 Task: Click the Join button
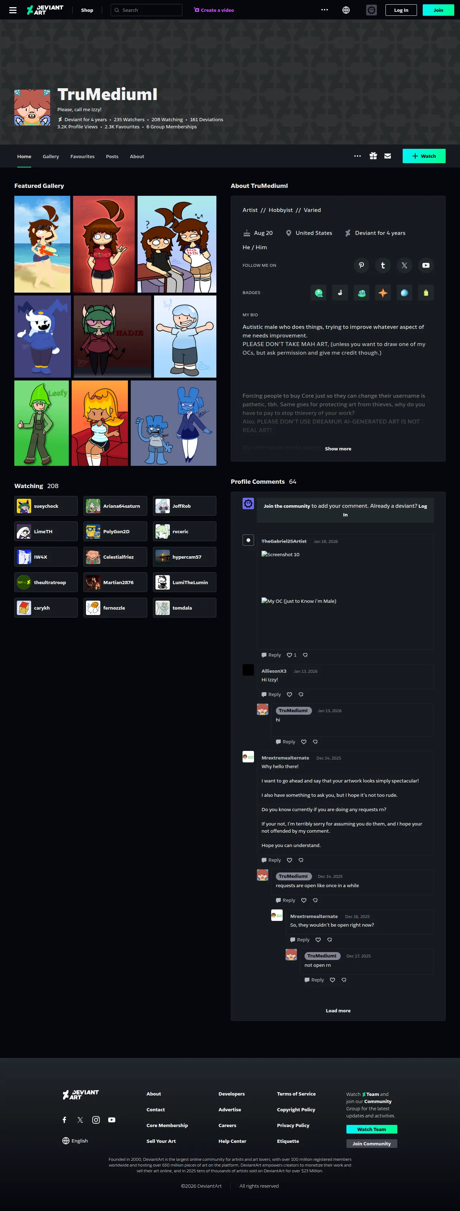click(x=438, y=10)
